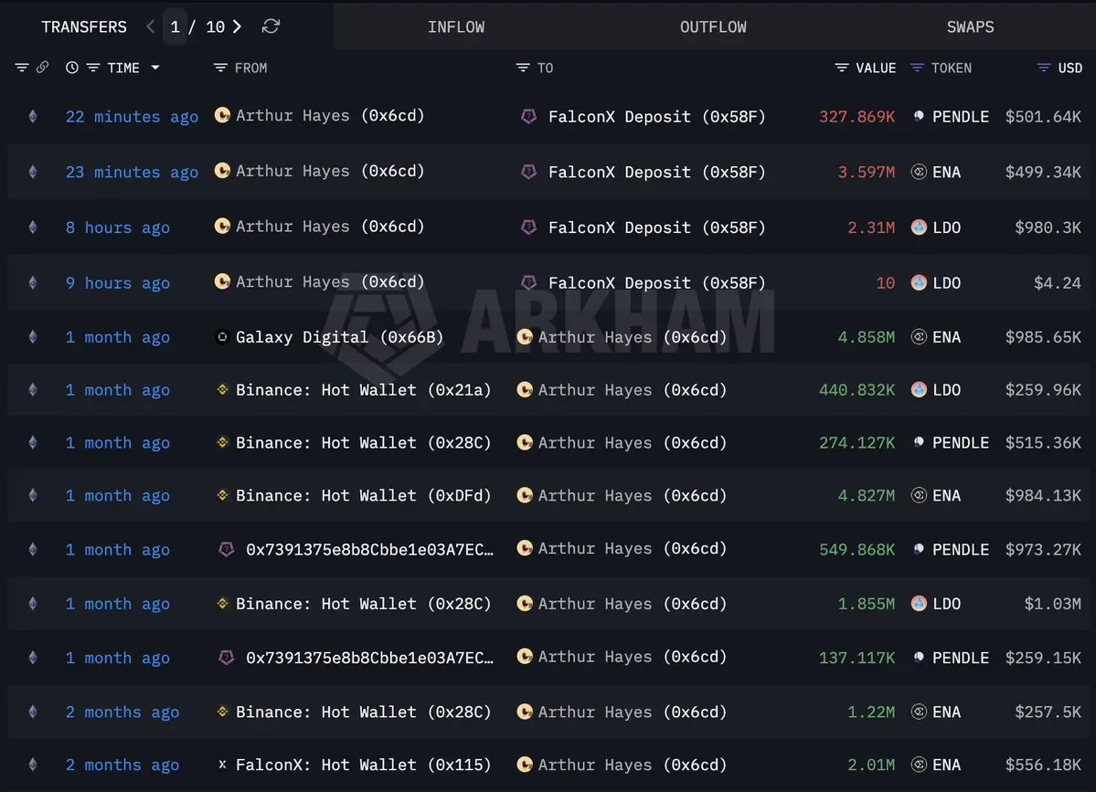Open address 0x7391375e... in 137.117K row

pos(370,658)
